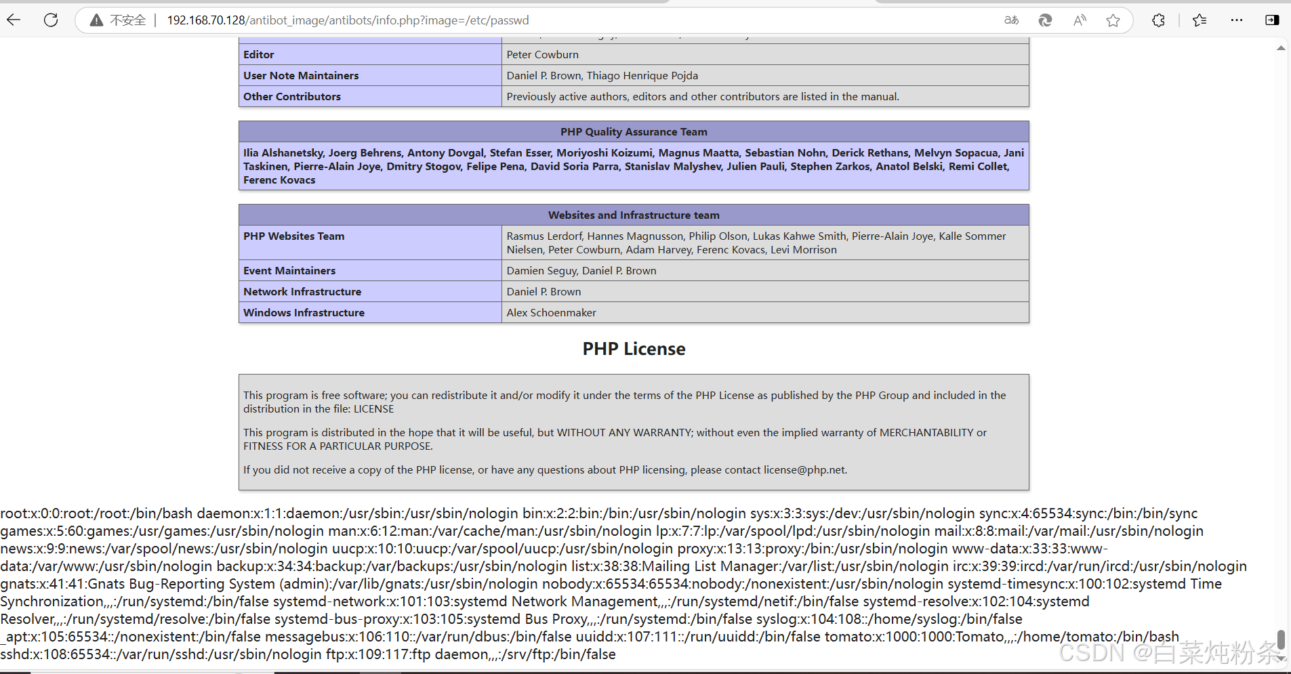Click the Websites and Infrastructure team header
The width and height of the screenshot is (1291, 674).
point(634,215)
